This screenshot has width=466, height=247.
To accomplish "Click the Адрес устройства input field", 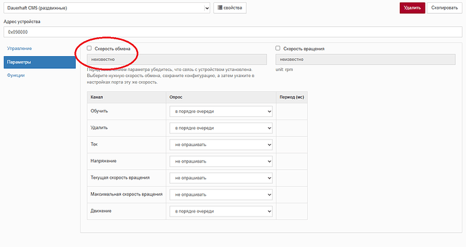I will 233,32.
